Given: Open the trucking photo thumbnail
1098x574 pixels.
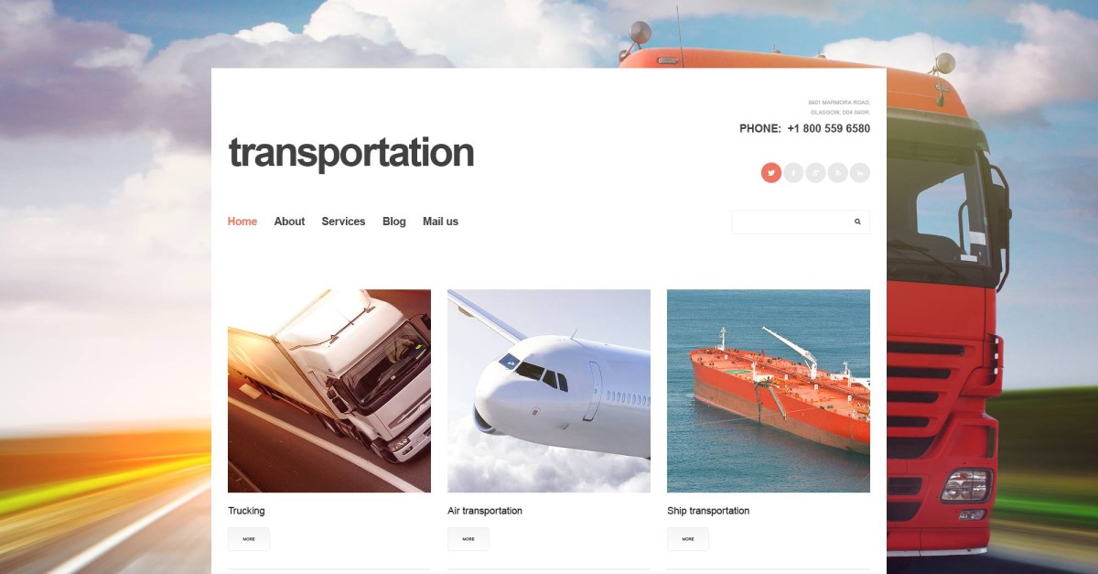Looking at the screenshot, I should coord(329,391).
